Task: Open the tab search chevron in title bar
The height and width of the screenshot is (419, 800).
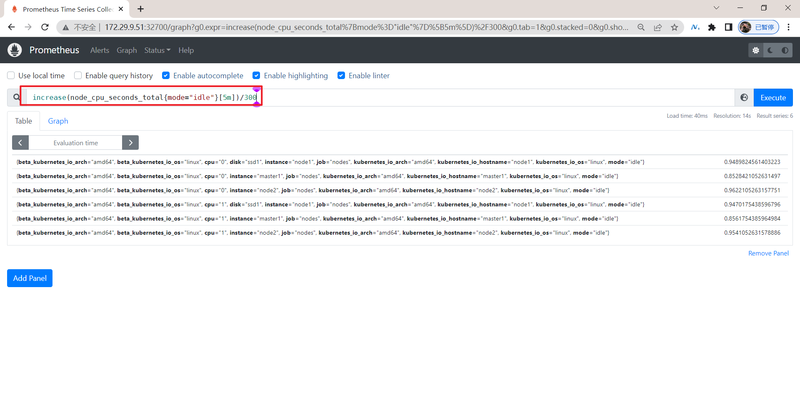Action: (x=716, y=8)
